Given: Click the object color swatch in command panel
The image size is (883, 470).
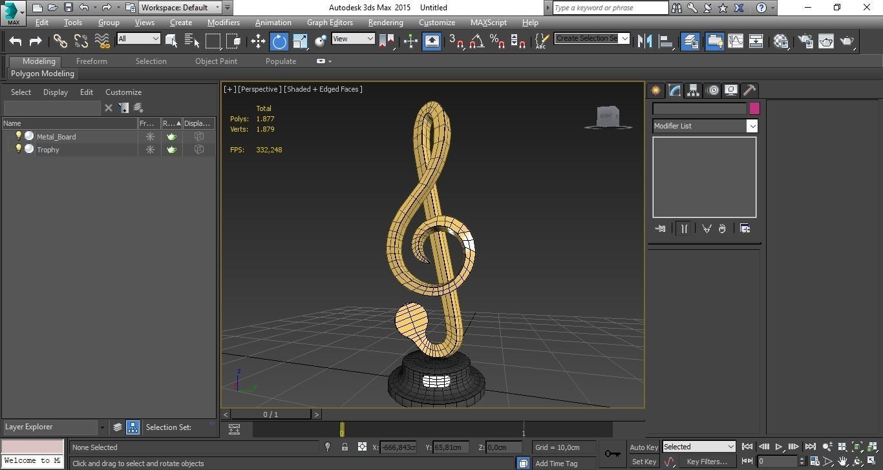Looking at the screenshot, I should coord(754,108).
